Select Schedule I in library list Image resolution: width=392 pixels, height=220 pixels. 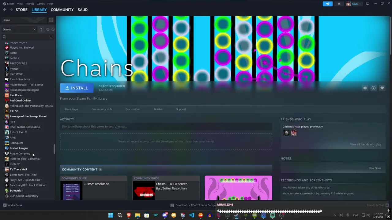16,191
